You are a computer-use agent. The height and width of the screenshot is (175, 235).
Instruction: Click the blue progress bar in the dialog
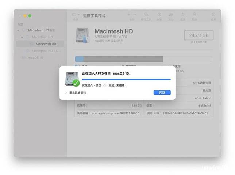[x=126, y=79]
